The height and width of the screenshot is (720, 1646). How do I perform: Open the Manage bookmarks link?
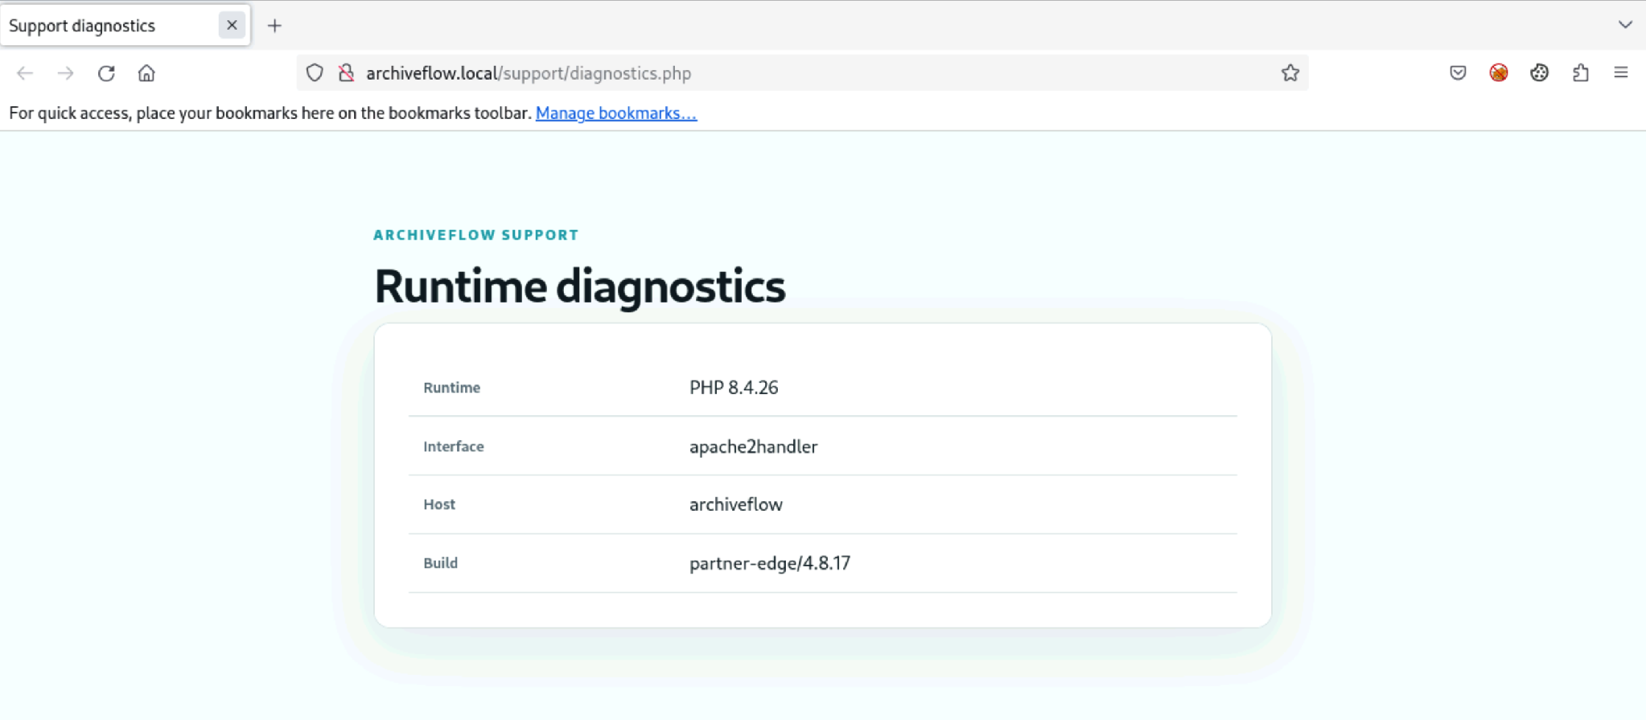pos(616,113)
